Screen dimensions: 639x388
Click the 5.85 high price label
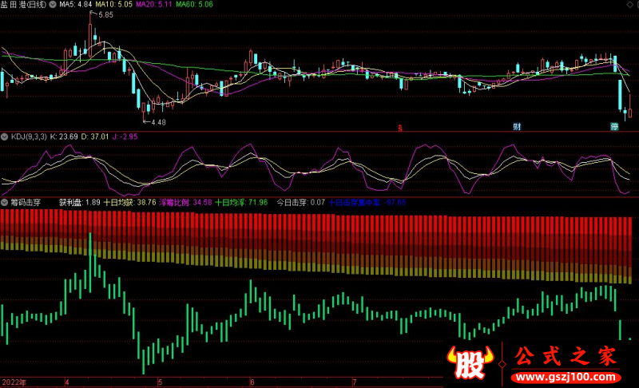point(105,15)
